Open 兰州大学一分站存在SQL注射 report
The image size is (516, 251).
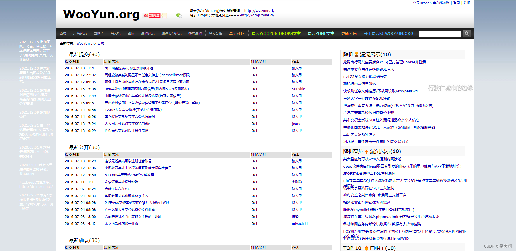tap(367, 99)
